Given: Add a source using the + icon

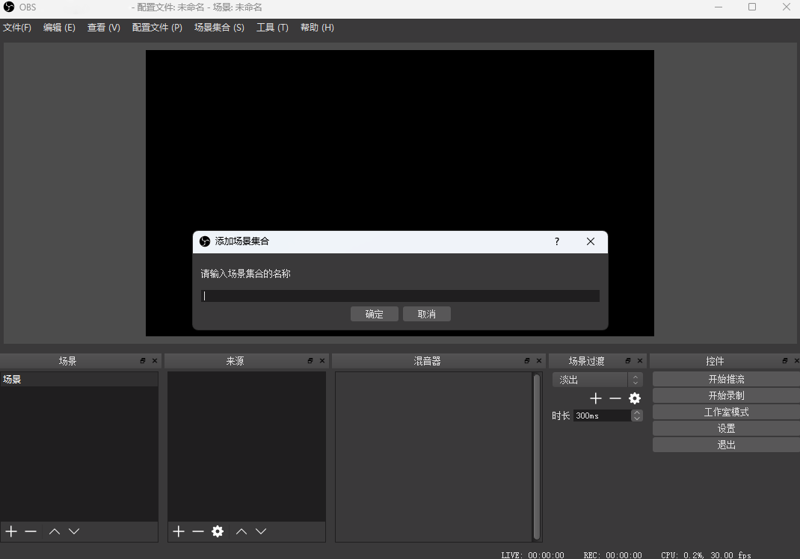Looking at the screenshot, I should tap(178, 531).
